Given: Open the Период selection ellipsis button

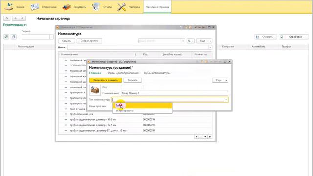Looking at the screenshot, I should click(x=51, y=37).
